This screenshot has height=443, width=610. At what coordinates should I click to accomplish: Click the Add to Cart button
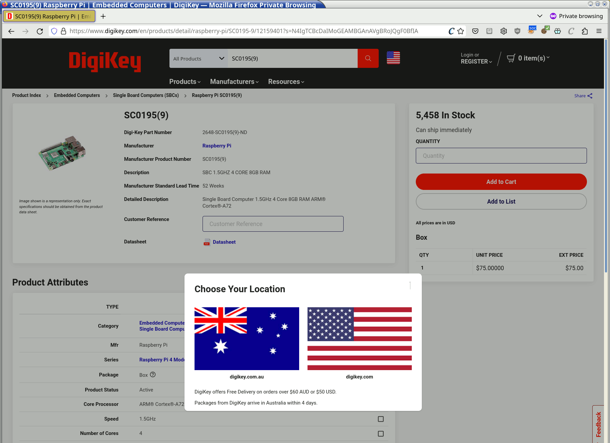coord(501,182)
